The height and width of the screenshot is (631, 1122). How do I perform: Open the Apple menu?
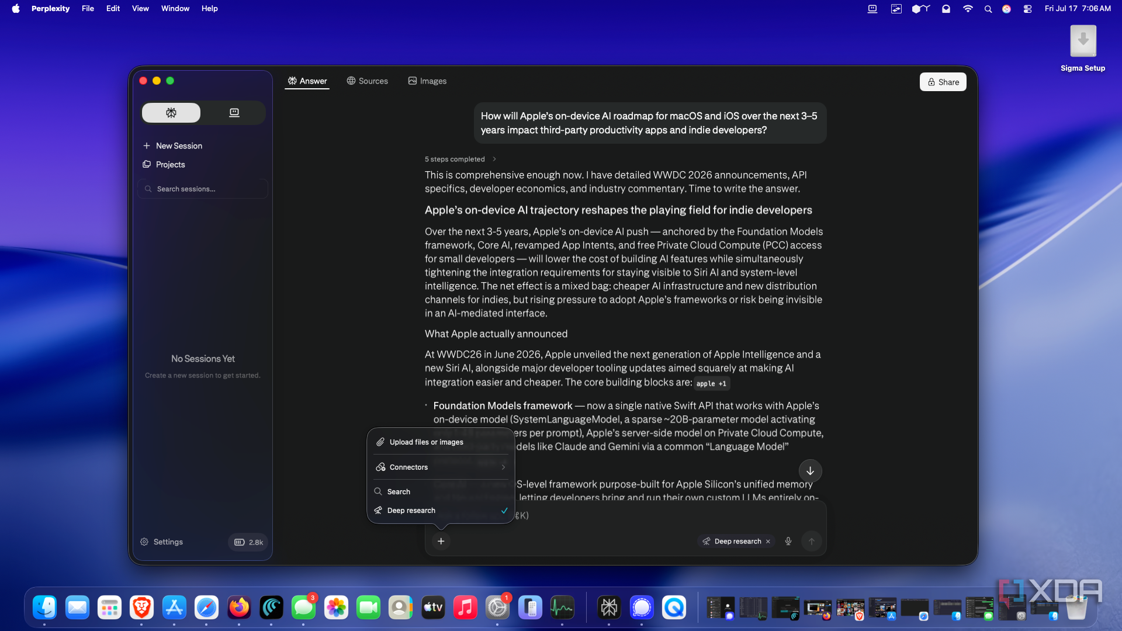(x=16, y=9)
